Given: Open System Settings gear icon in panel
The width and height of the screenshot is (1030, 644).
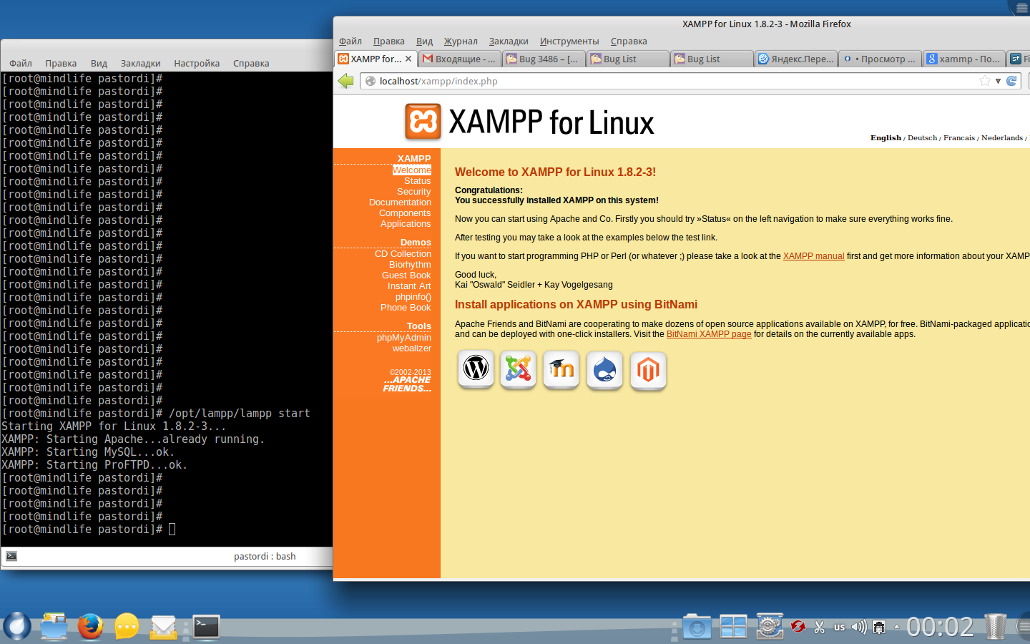Looking at the screenshot, I should pyautogui.click(x=770, y=627).
